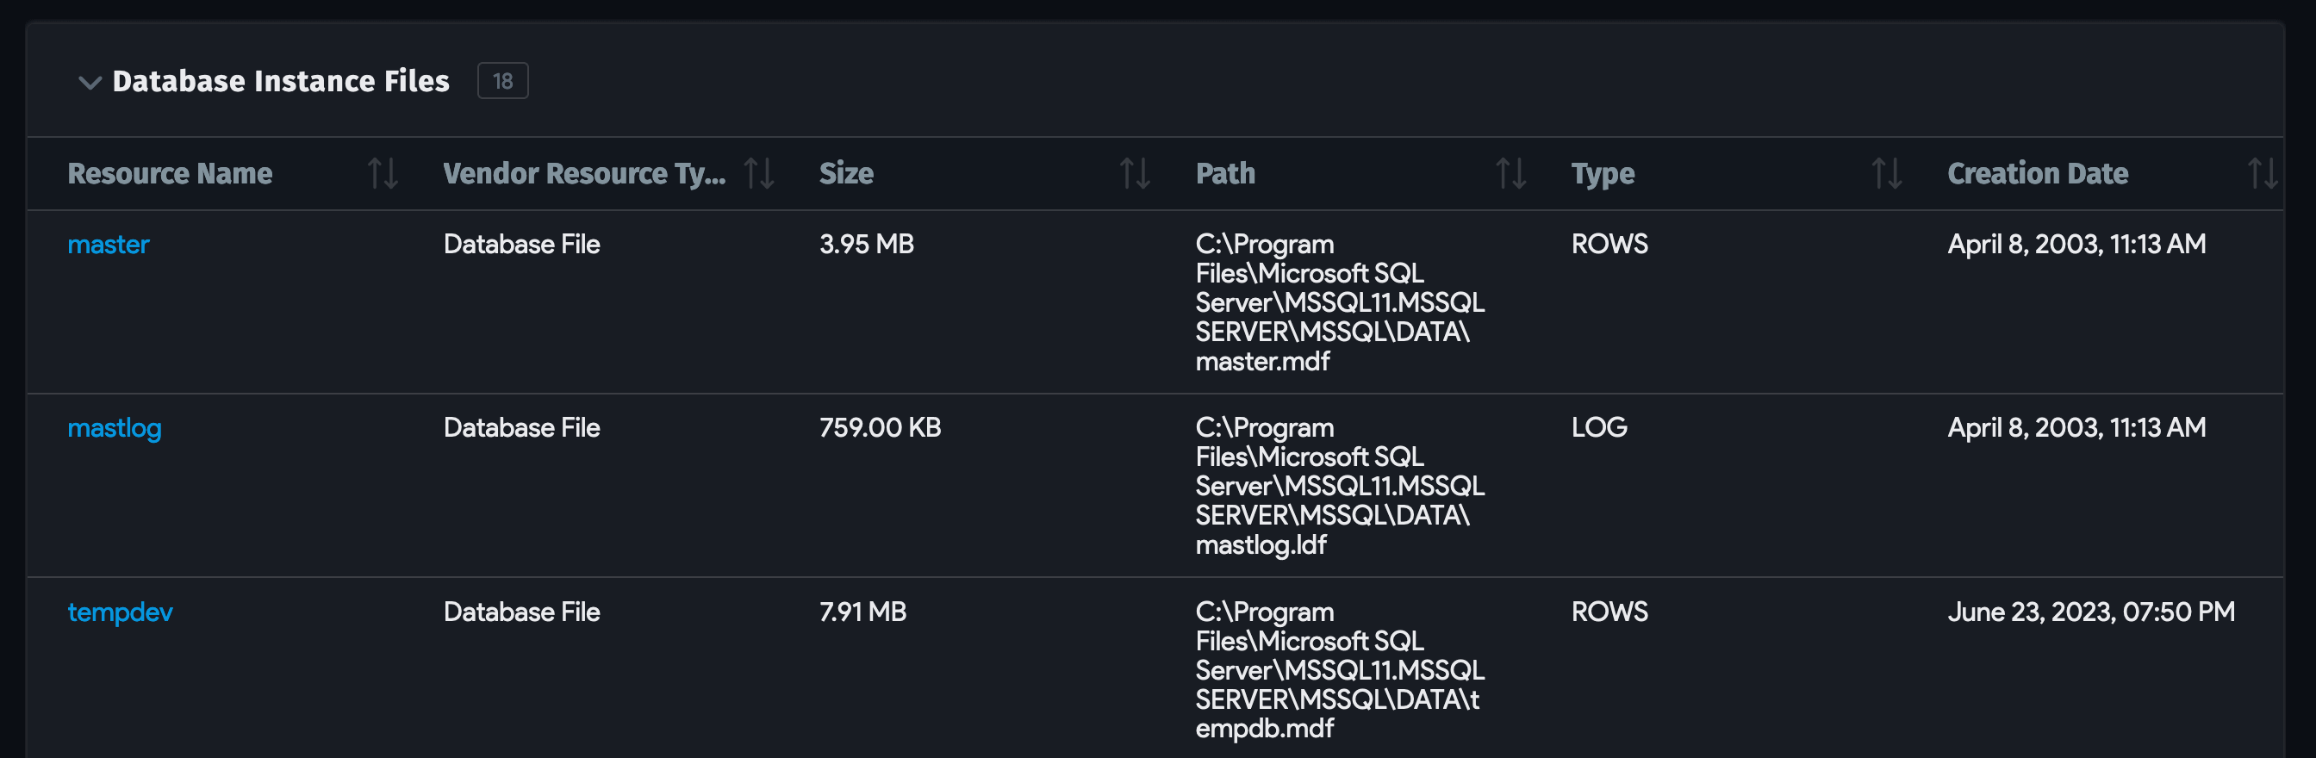
Task: Click the sort icon beside Vendor Resource Type
Action: 758,173
